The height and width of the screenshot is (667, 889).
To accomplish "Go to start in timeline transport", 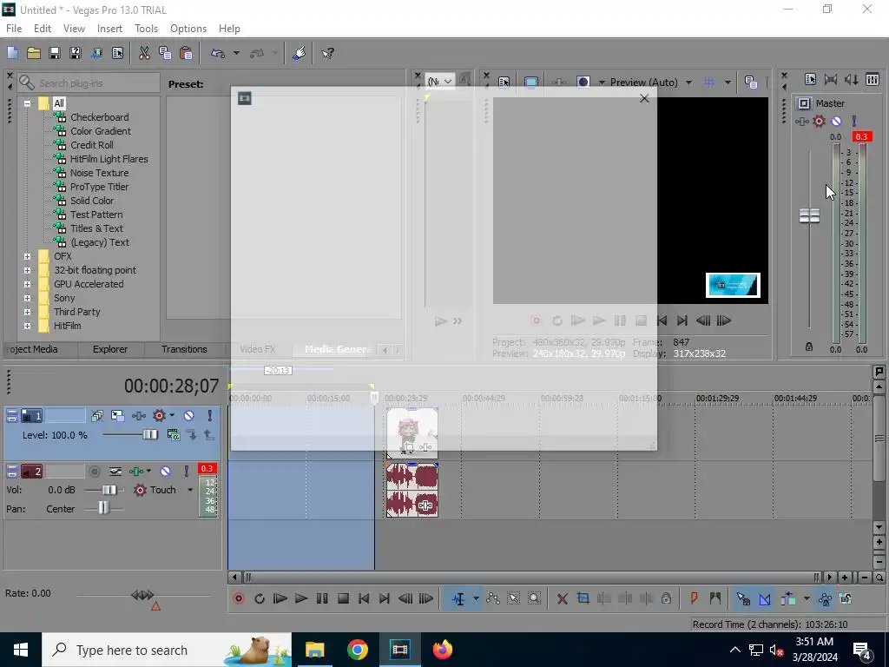I will [x=364, y=598].
